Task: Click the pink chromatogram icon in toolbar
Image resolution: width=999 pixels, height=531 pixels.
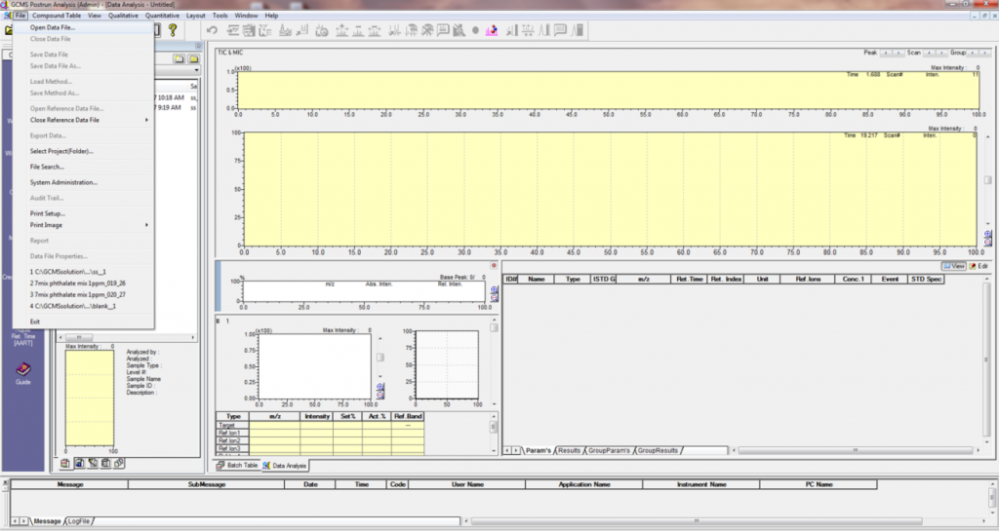Action: (492, 30)
